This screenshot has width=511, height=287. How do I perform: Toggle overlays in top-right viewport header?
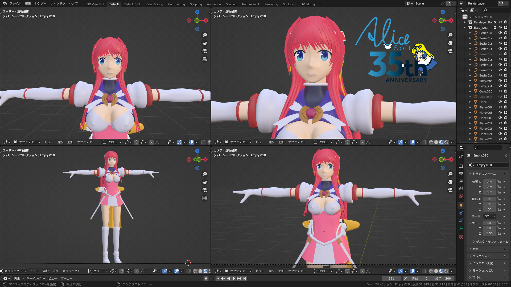coord(413,142)
